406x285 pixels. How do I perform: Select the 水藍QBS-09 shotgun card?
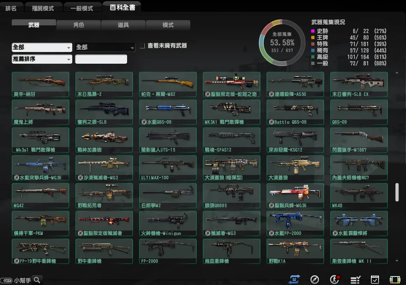tap(168, 112)
